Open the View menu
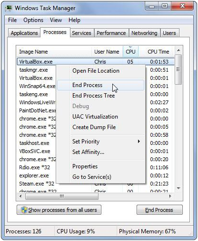 point(56,20)
